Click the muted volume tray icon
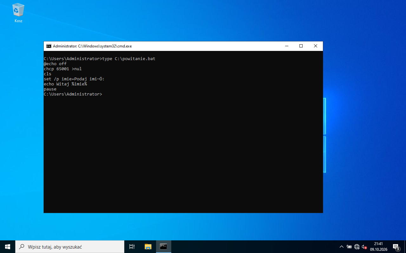Image resolution: width=406 pixels, height=253 pixels. (x=364, y=247)
